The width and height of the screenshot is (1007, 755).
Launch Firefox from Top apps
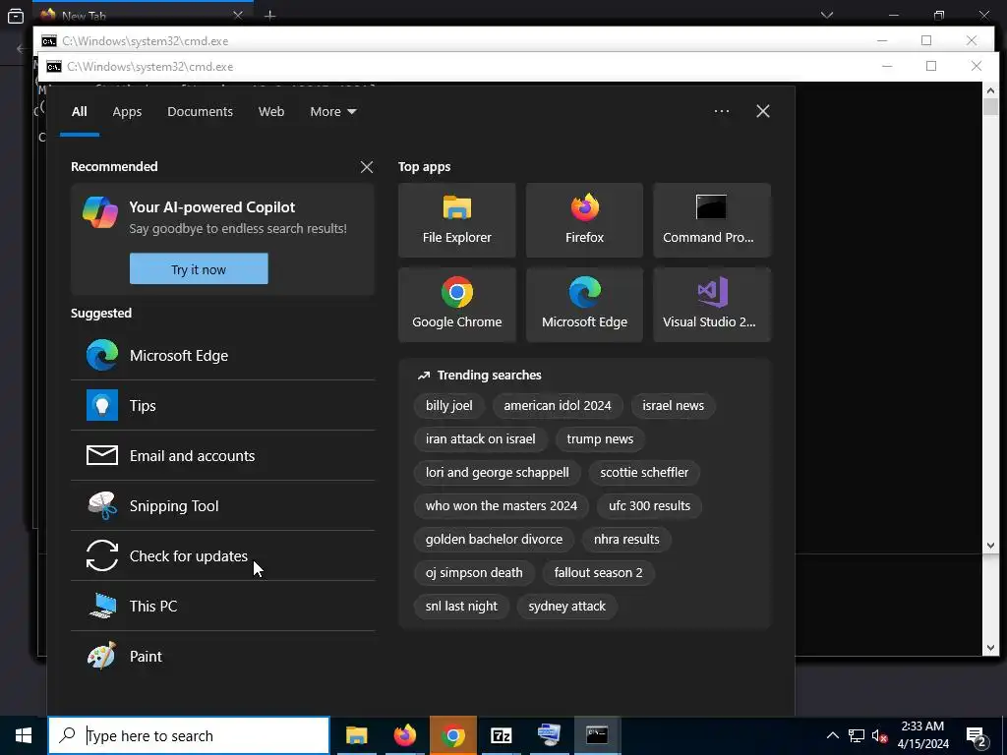tap(584, 220)
